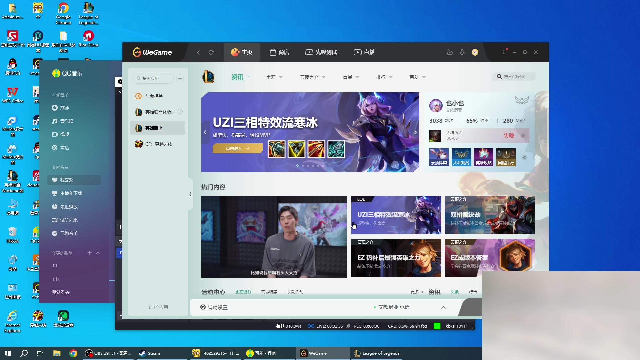This screenshot has height=360, width=640.
Task: Select CF: 穿越火线 in sidebar
Action: (158, 144)
